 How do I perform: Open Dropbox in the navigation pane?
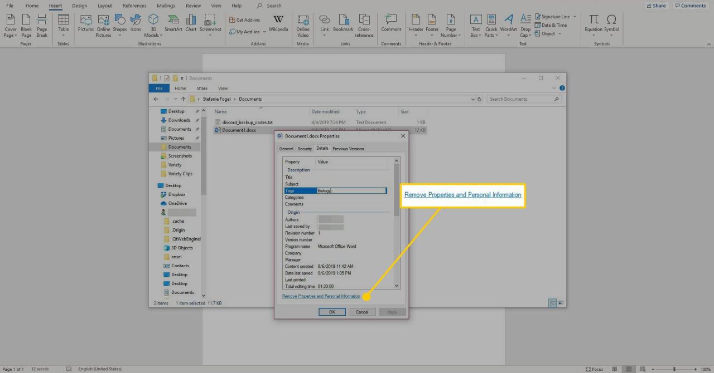point(177,194)
